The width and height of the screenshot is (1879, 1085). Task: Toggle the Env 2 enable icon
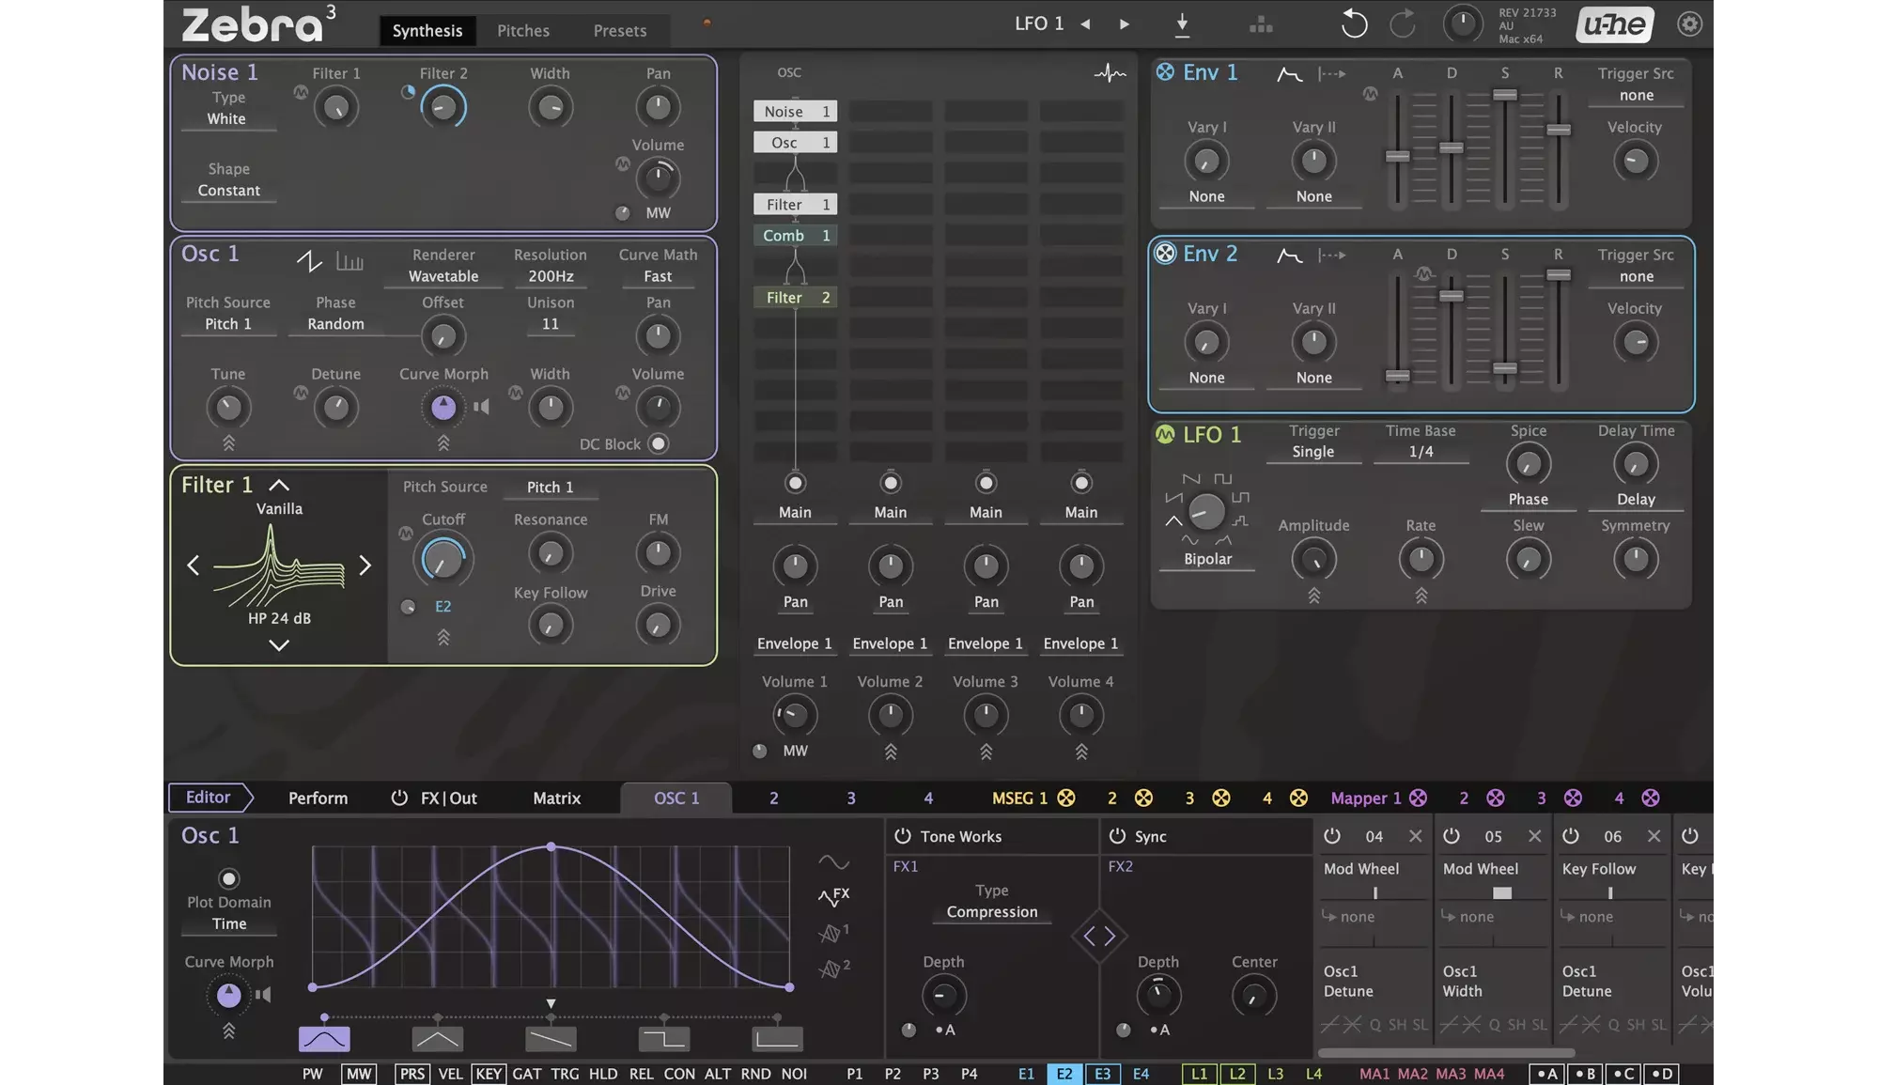[1165, 254]
